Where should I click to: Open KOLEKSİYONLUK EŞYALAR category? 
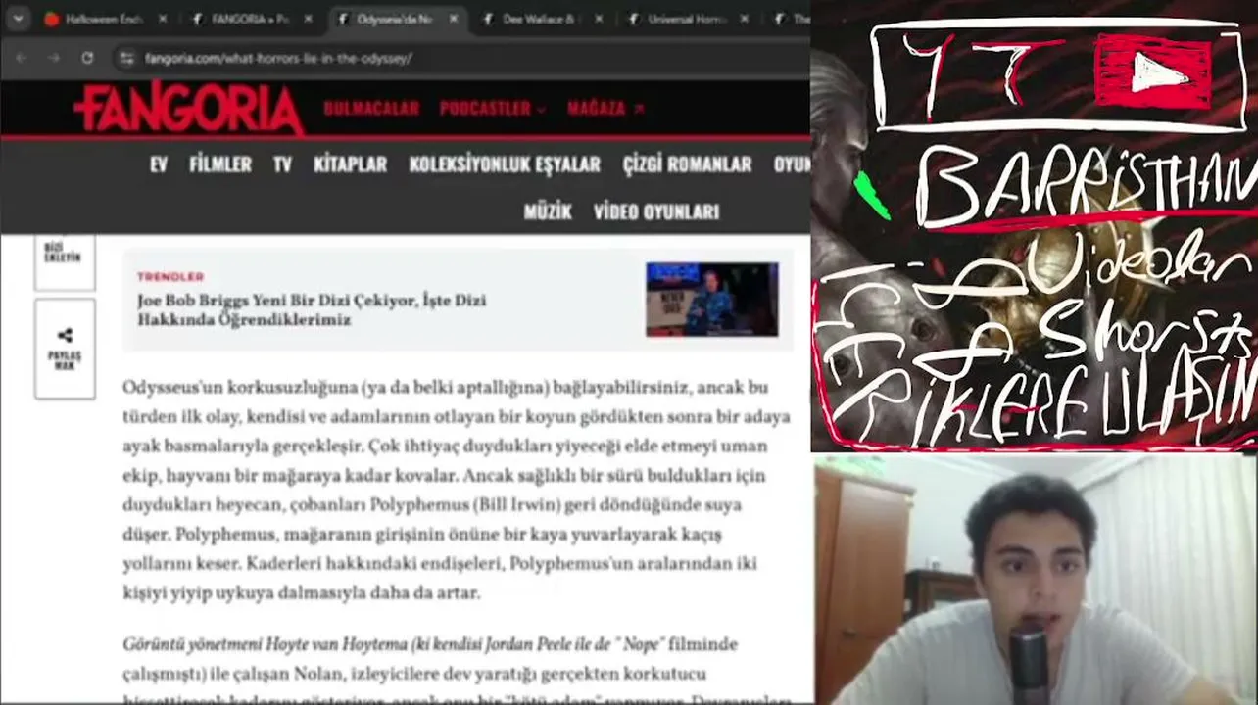[x=505, y=164]
